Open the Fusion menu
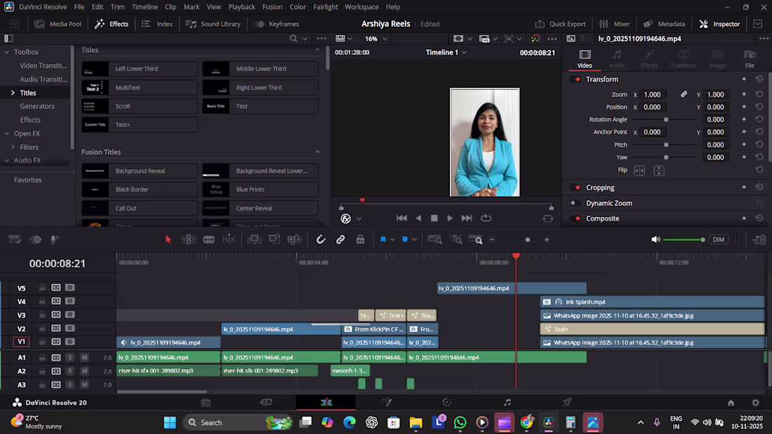This screenshot has height=434, width=772. (x=272, y=7)
